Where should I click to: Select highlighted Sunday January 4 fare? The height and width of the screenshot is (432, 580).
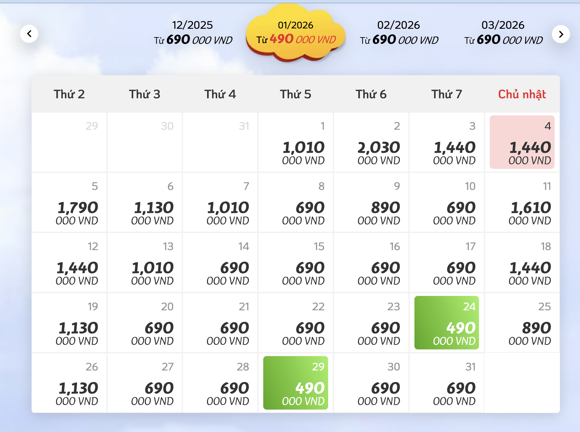[522, 142]
